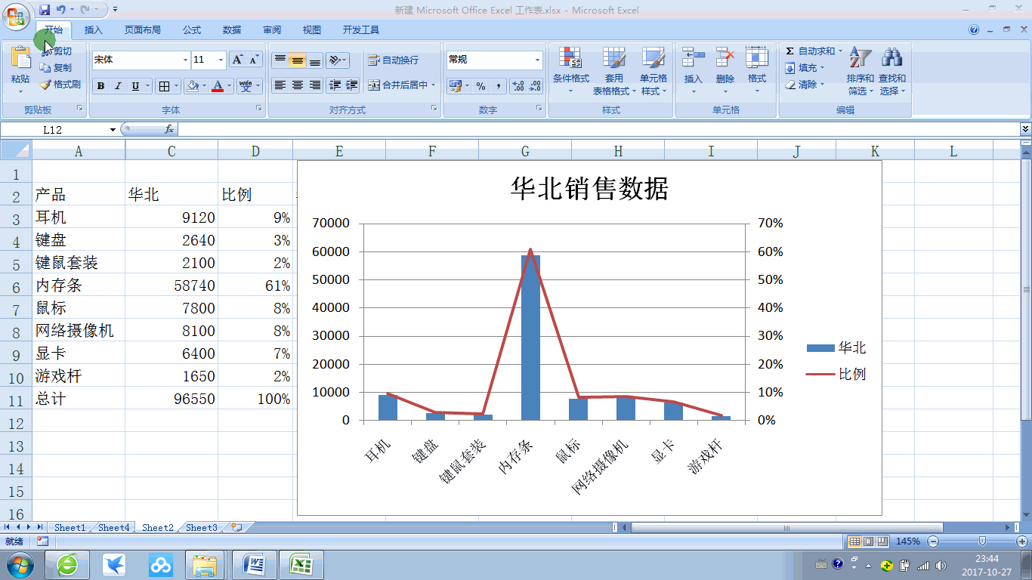Toggle bold formatting in the font group
The height and width of the screenshot is (580, 1032).
point(100,85)
